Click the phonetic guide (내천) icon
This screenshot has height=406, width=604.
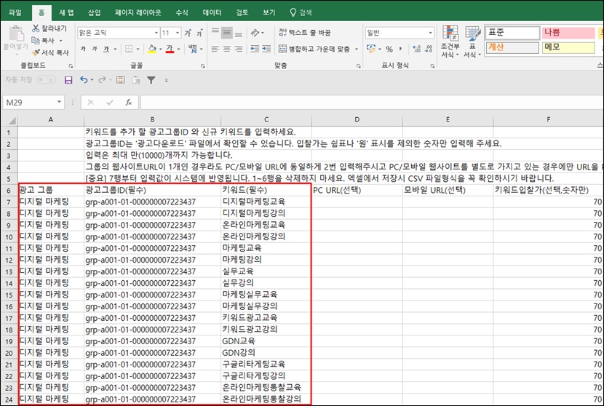coord(193,49)
